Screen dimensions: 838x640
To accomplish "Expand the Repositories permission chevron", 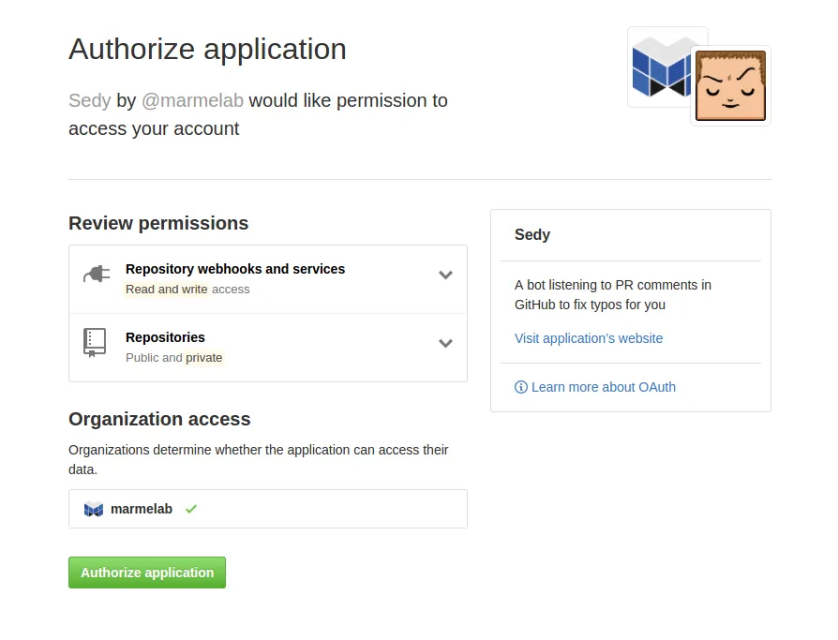I will (446, 343).
